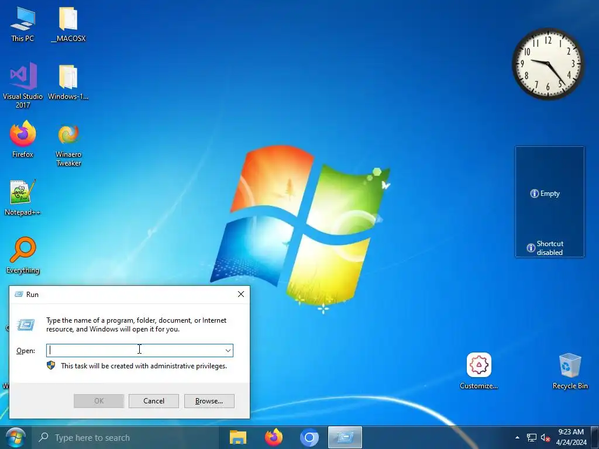Click Cancel in the Run dialog
This screenshot has width=599, height=449.
point(154,401)
